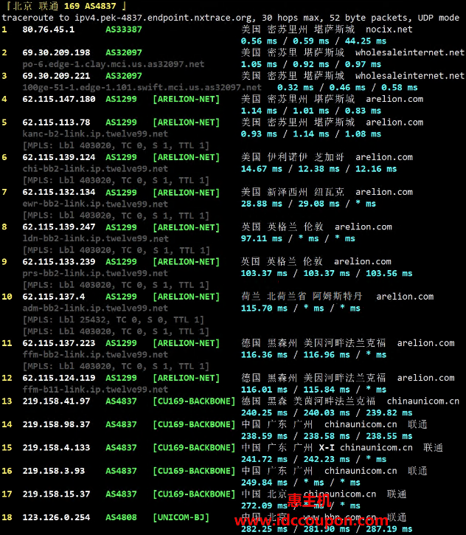Click hostname ewr-bb2-link.ip.twelve99.net

point(95,204)
